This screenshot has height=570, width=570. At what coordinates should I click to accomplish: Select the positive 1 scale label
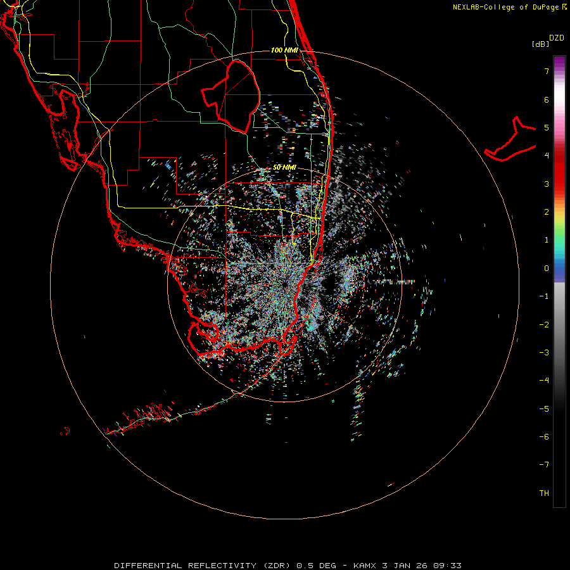click(x=547, y=240)
